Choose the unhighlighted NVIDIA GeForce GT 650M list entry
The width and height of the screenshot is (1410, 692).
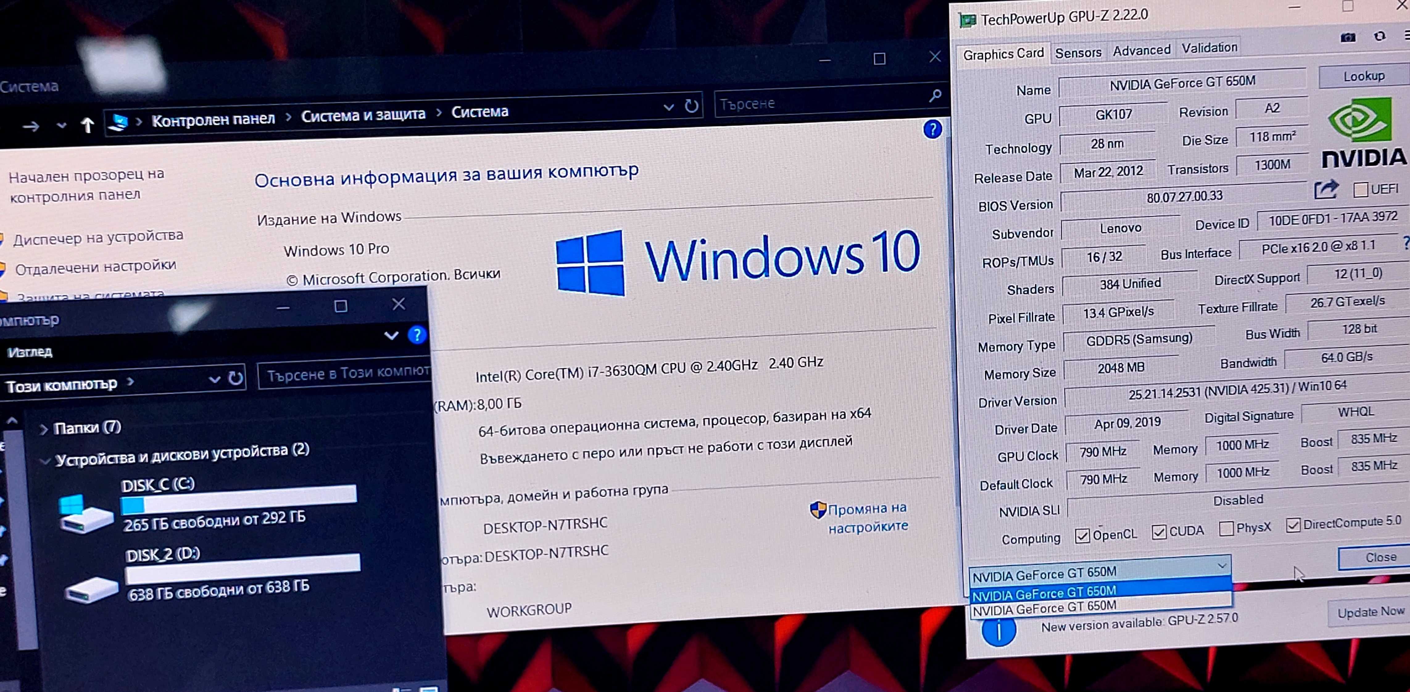pyautogui.click(x=1100, y=607)
